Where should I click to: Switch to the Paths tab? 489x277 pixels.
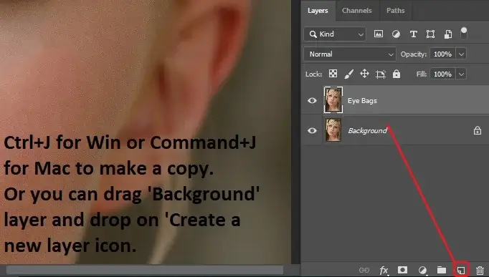(x=396, y=11)
